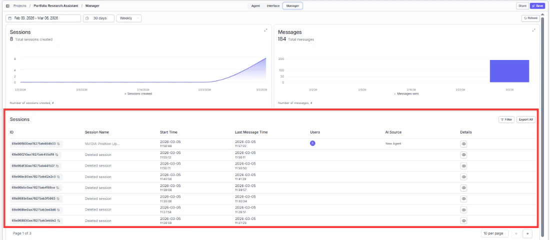The image size is (550, 240).
Task: Copy session ID ending in 441507
Action: point(57,165)
